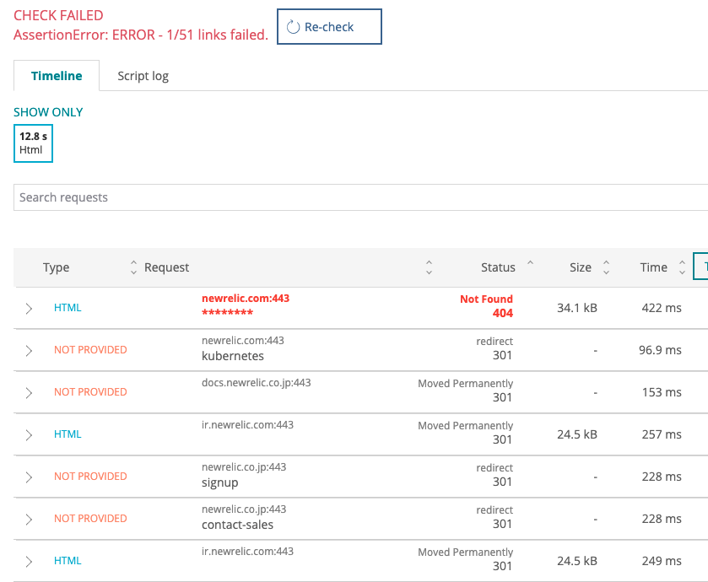Sort by Size using its sort arrows

607,267
